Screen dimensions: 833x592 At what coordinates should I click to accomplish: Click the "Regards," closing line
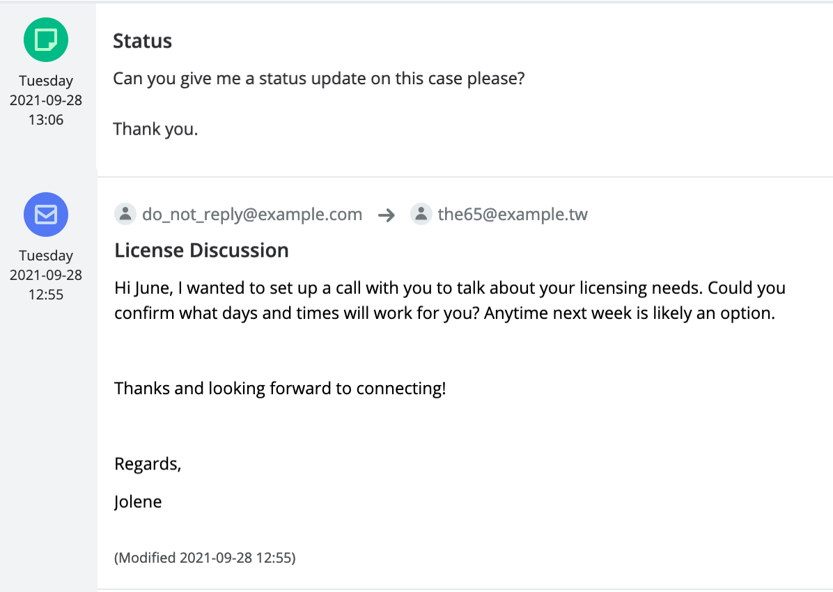148,464
